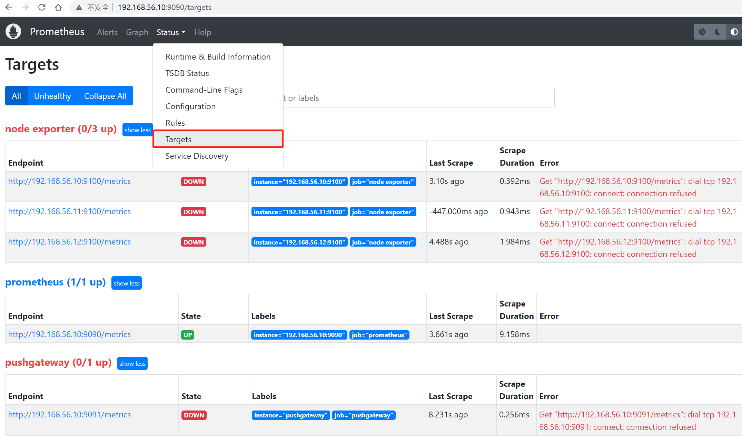This screenshot has width=742, height=436.
Task: Open browser home page icon
Action: (58, 7)
